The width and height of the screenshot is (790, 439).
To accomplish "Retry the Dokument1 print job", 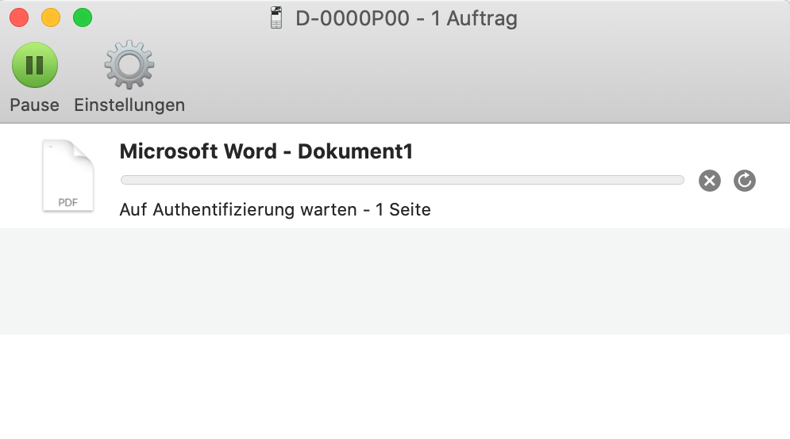I will click(x=744, y=181).
